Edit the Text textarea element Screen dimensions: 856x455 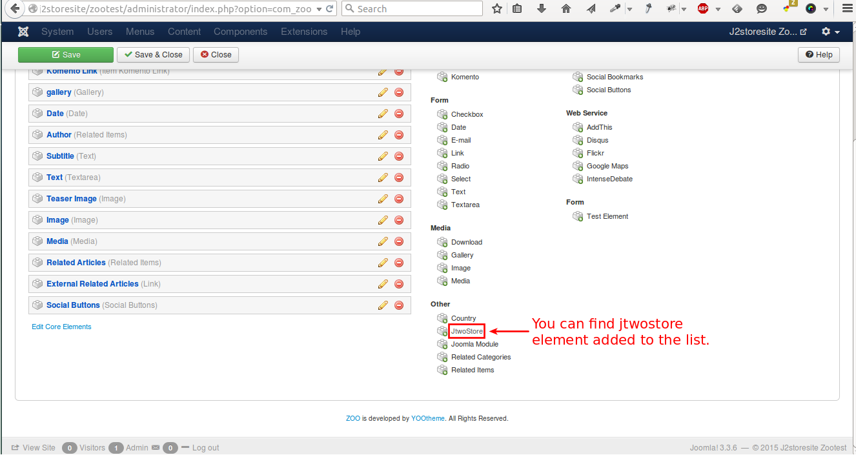[x=383, y=177]
